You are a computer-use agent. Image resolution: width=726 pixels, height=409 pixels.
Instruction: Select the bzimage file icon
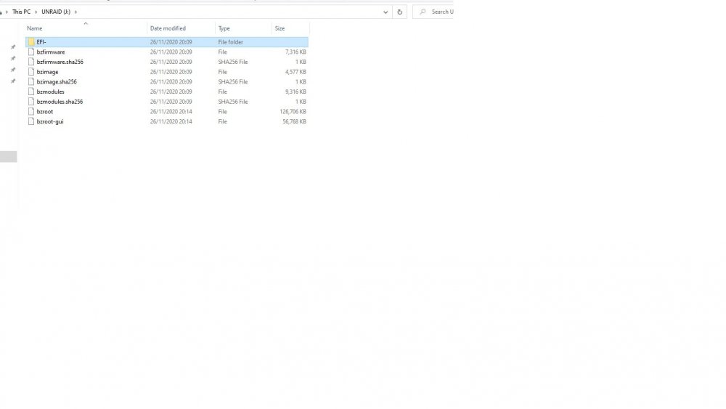(x=31, y=72)
